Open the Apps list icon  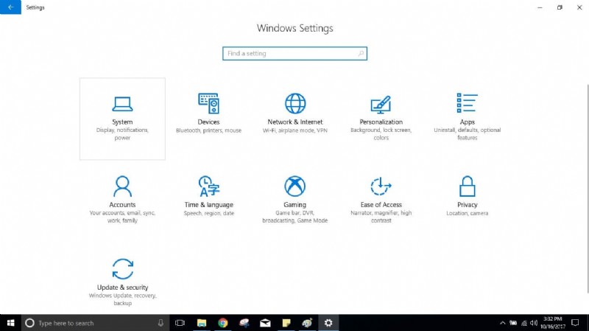[x=467, y=102]
